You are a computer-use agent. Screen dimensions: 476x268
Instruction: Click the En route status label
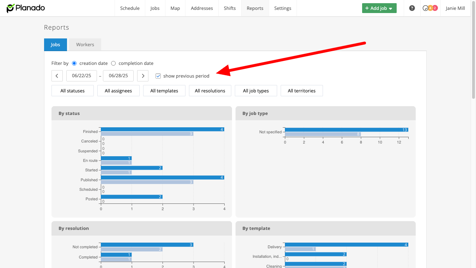point(90,160)
